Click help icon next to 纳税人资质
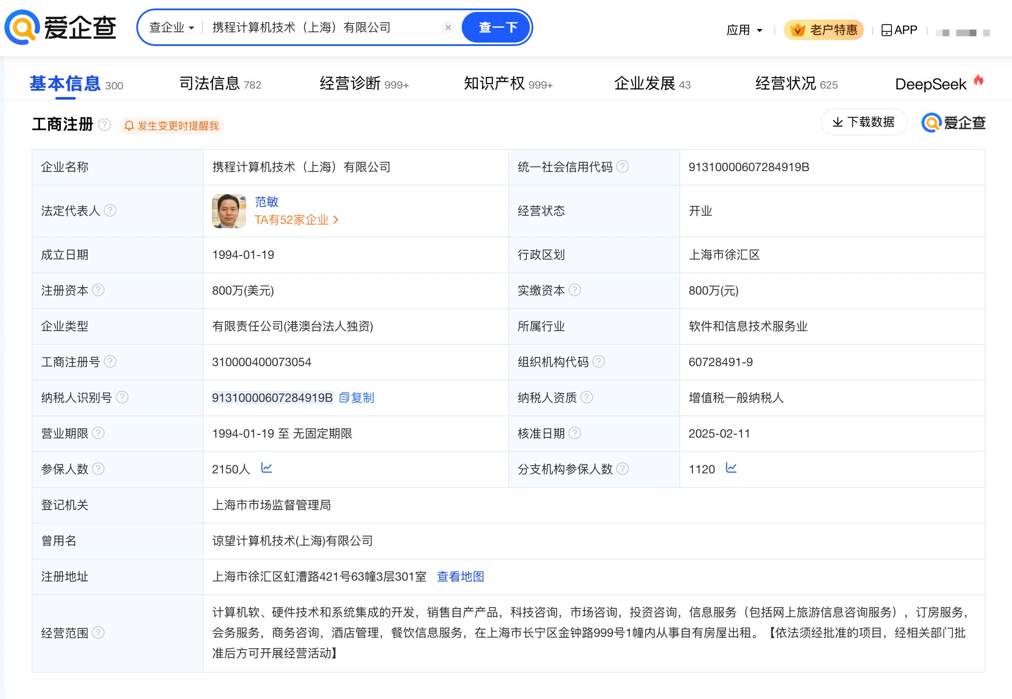The width and height of the screenshot is (1012, 699). tap(586, 397)
